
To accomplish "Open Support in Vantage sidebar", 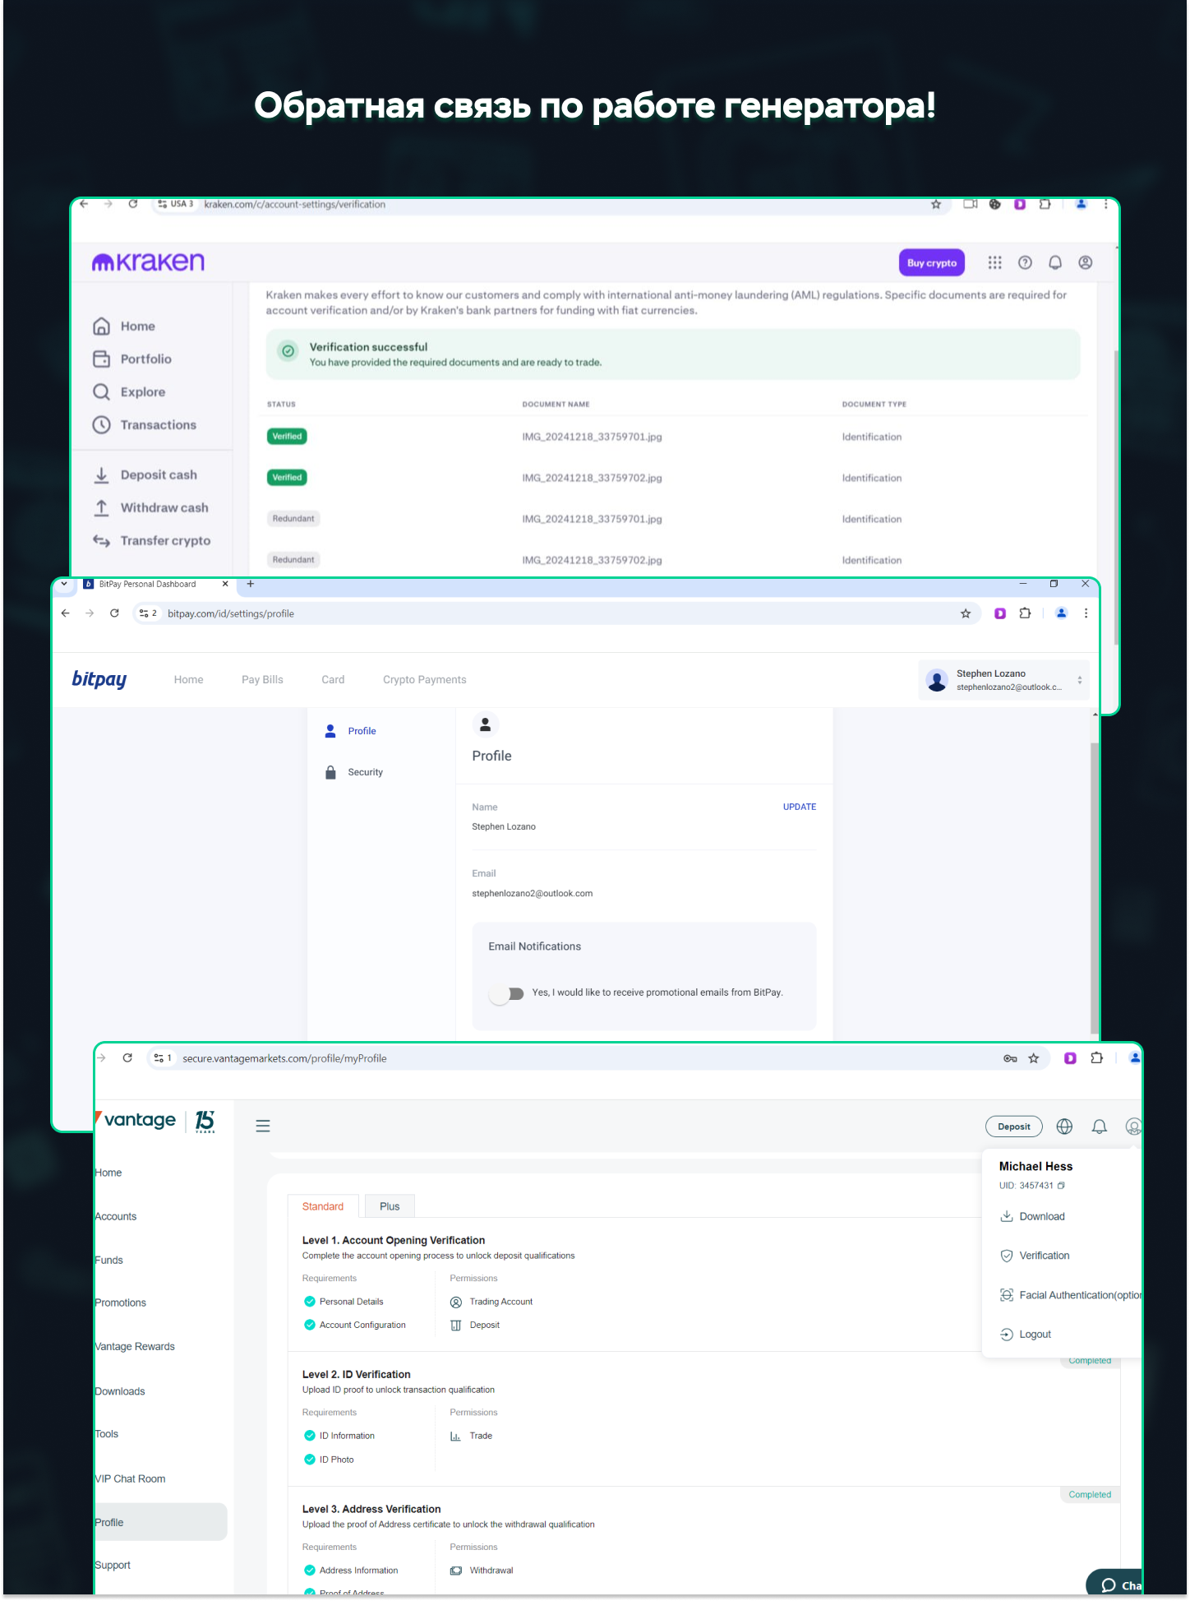I will pyautogui.click(x=113, y=1566).
